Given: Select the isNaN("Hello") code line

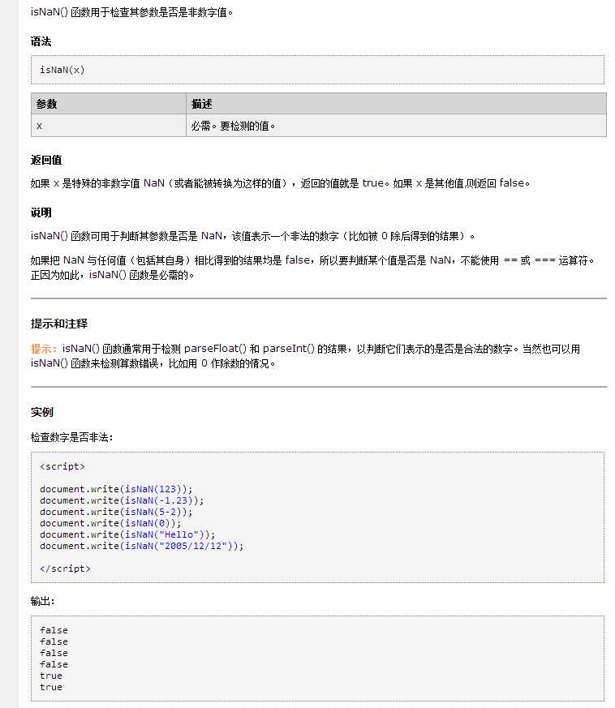Looking at the screenshot, I should 127,534.
